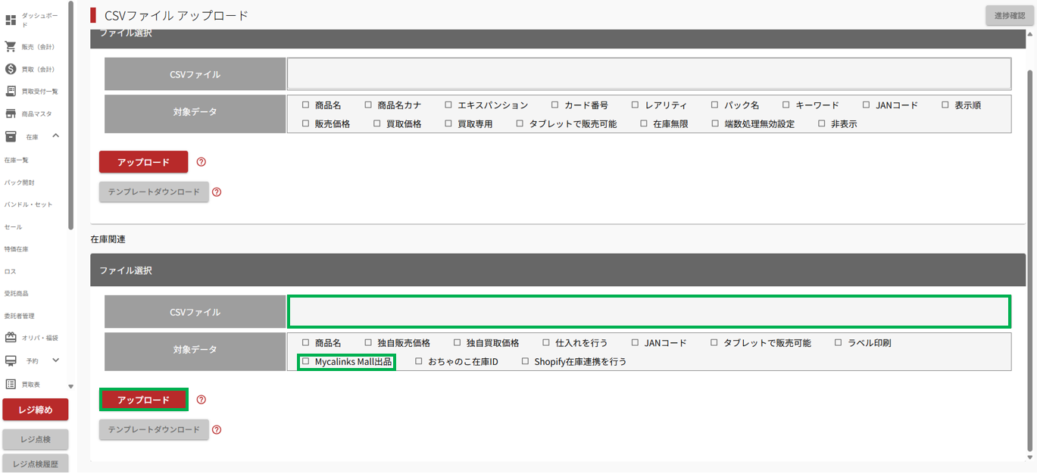Click the 買取表 list icon
This screenshot has height=474, width=1037.
click(11, 385)
